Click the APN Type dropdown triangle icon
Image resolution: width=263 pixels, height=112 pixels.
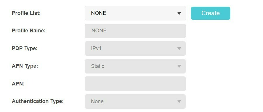pyautogui.click(x=179, y=66)
